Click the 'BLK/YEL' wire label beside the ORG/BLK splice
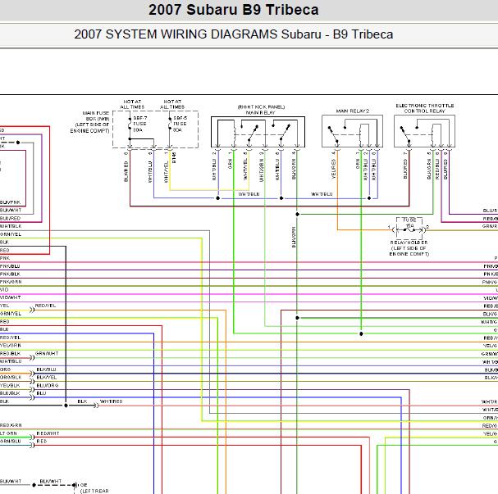498x494 pixels. coord(47,378)
